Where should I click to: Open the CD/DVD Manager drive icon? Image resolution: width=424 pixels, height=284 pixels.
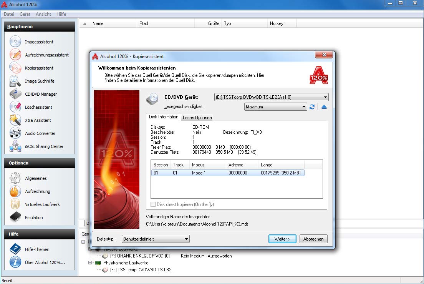click(x=15, y=94)
